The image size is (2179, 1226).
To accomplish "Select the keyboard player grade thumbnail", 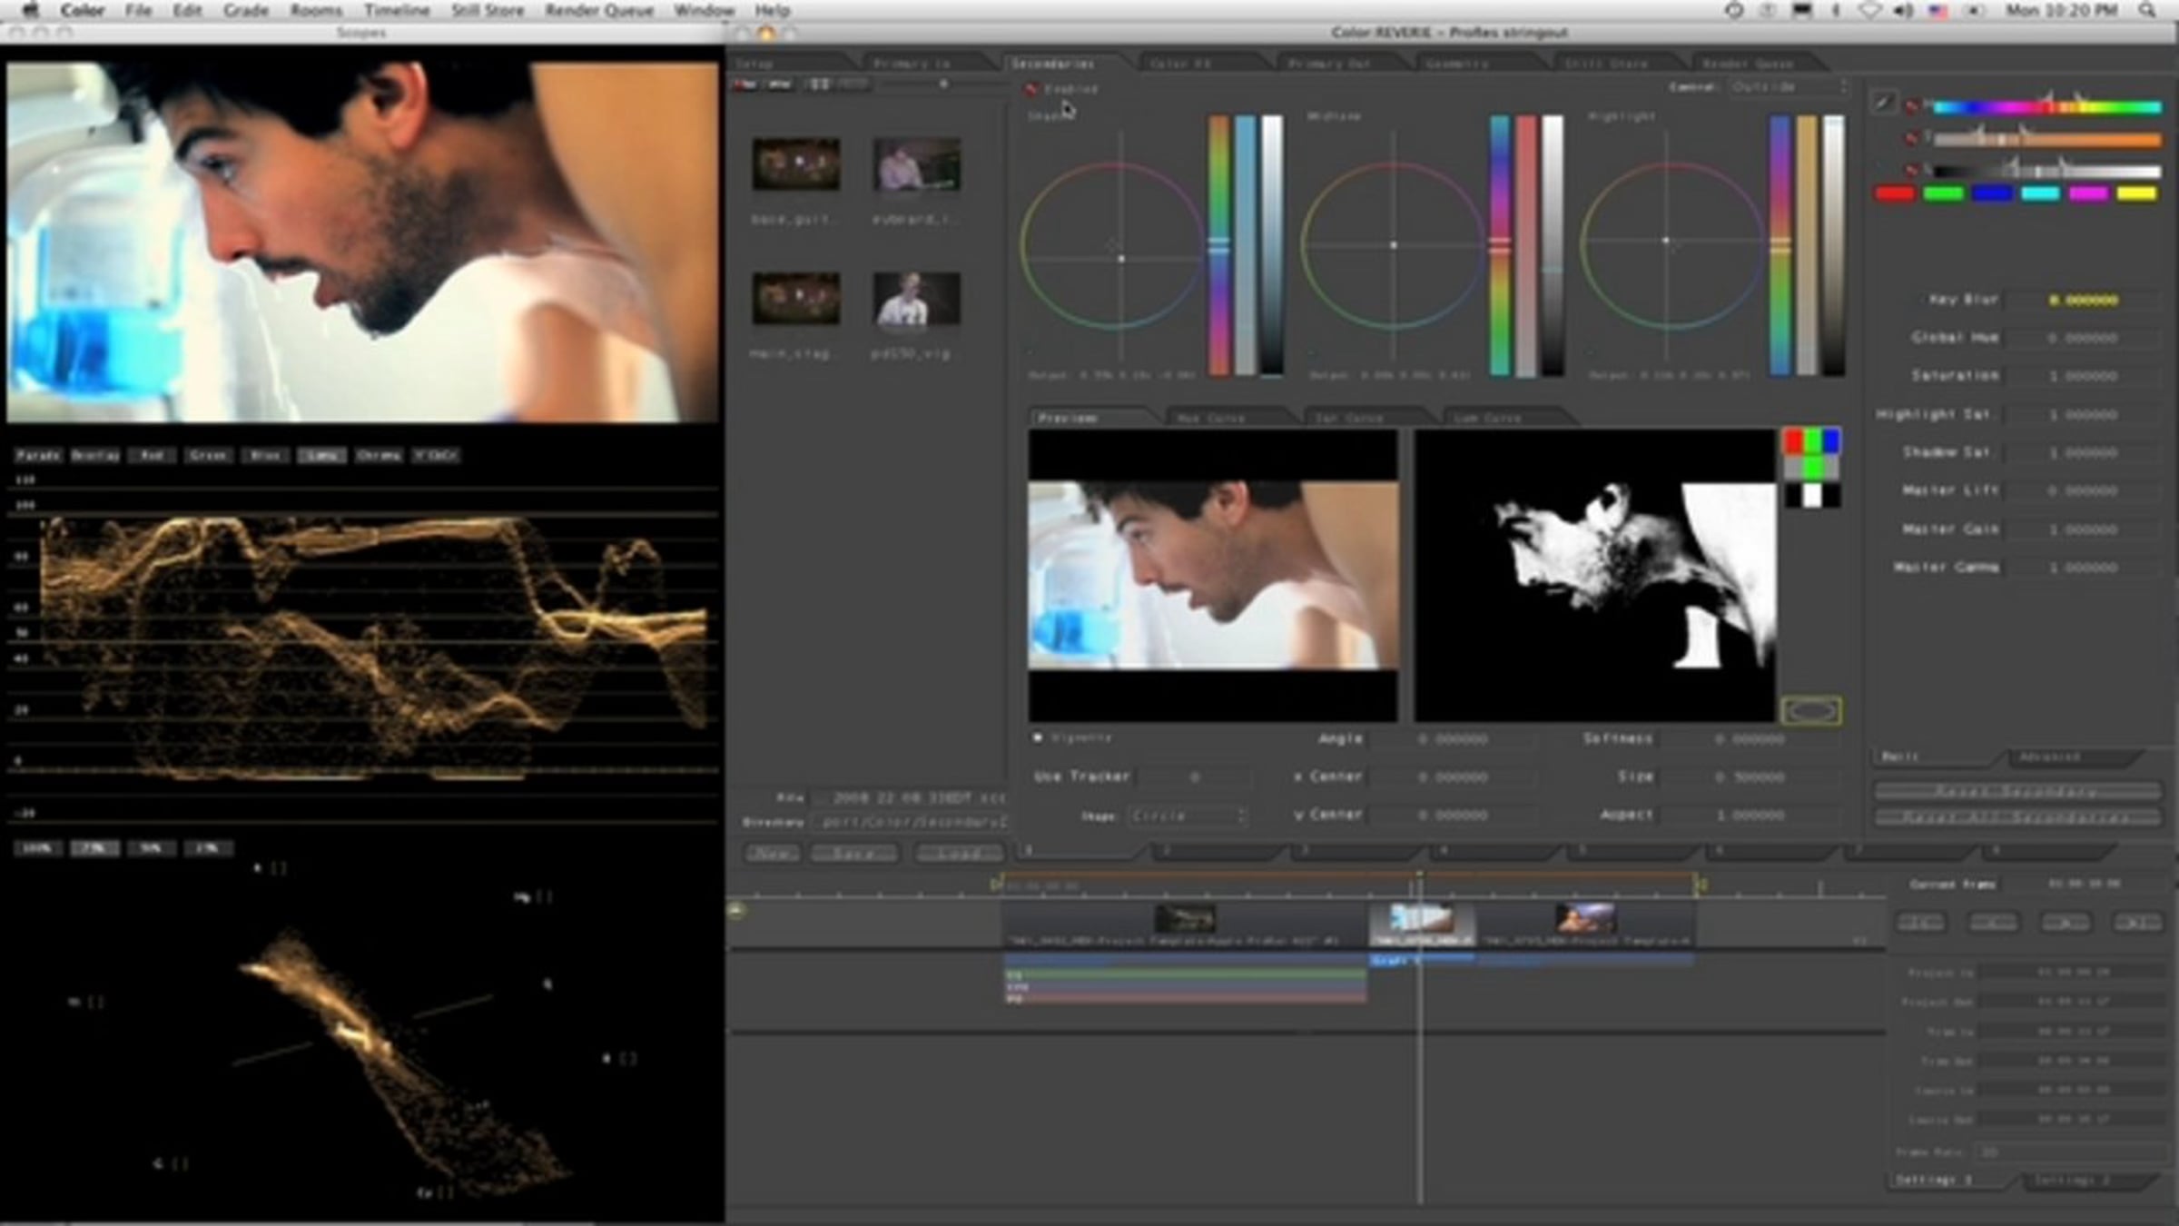I will [x=916, y=164].
